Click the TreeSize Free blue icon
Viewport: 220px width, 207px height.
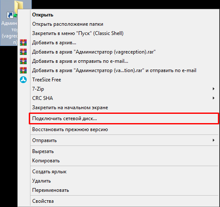[23, 80]
